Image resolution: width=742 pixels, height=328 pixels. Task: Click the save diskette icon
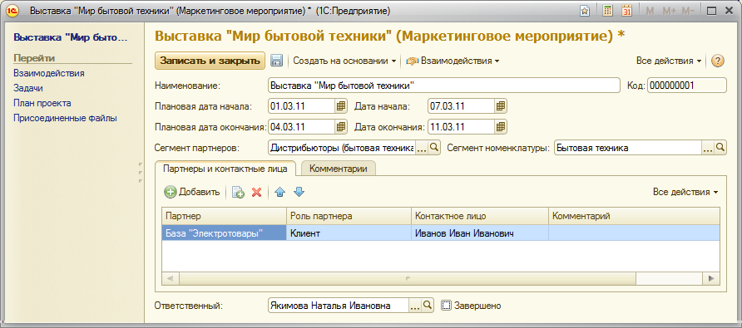coord(276,61)
